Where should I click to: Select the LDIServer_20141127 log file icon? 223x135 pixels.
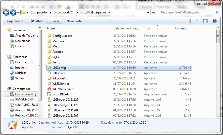(x=49, y=100)
